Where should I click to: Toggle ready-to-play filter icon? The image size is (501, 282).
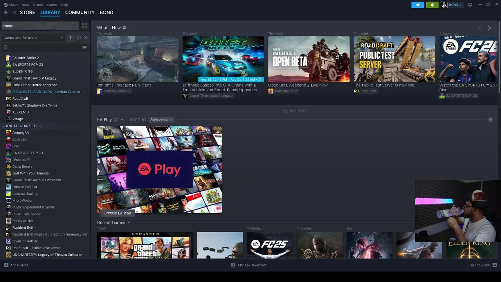point(86,38)
